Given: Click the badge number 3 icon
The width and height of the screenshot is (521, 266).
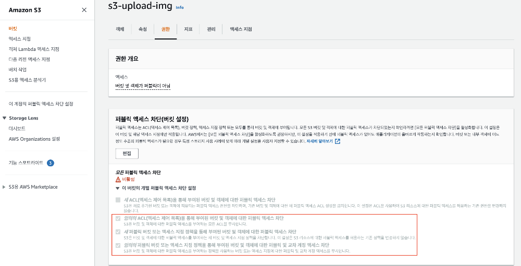Looking at the screenshot, I should click(x=51, y=163).
